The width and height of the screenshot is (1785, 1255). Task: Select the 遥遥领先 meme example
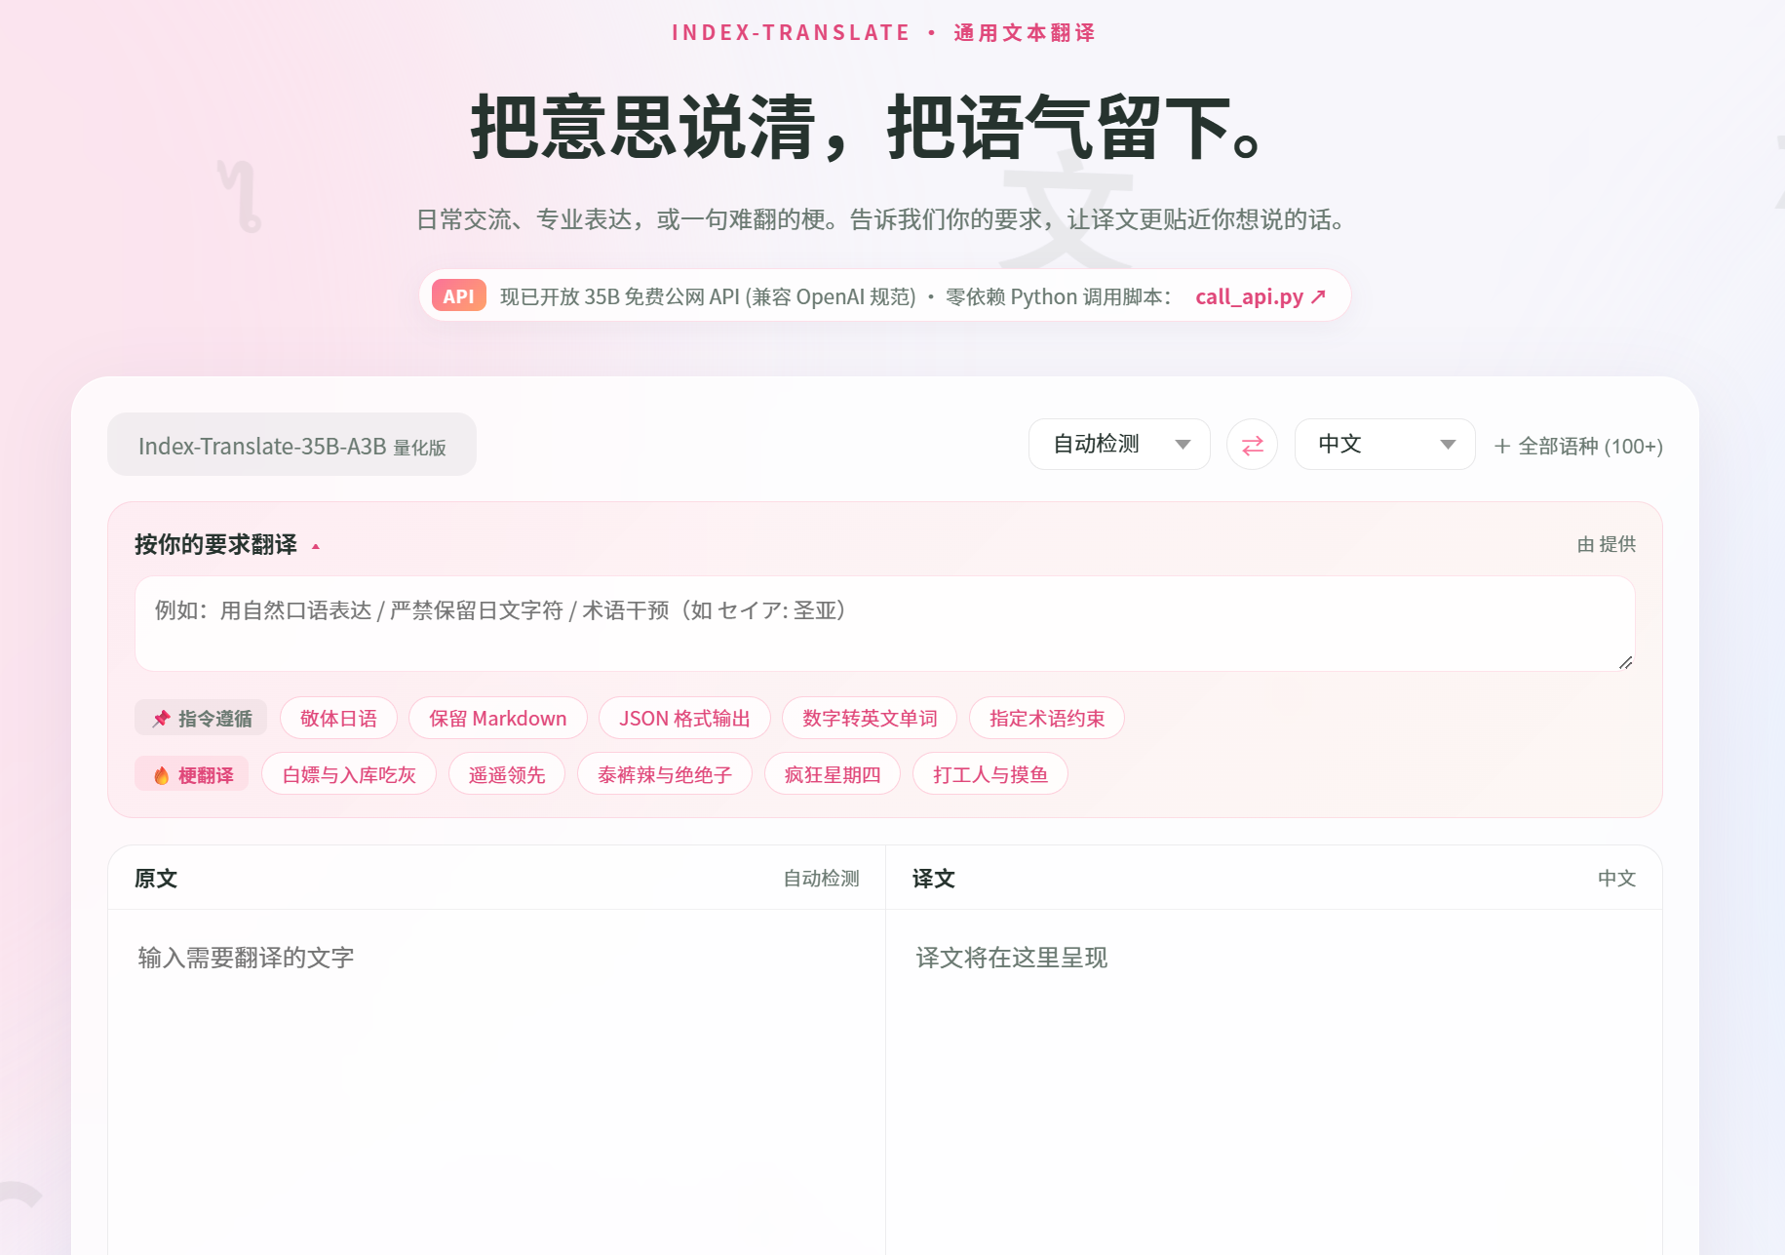(507, 774)
